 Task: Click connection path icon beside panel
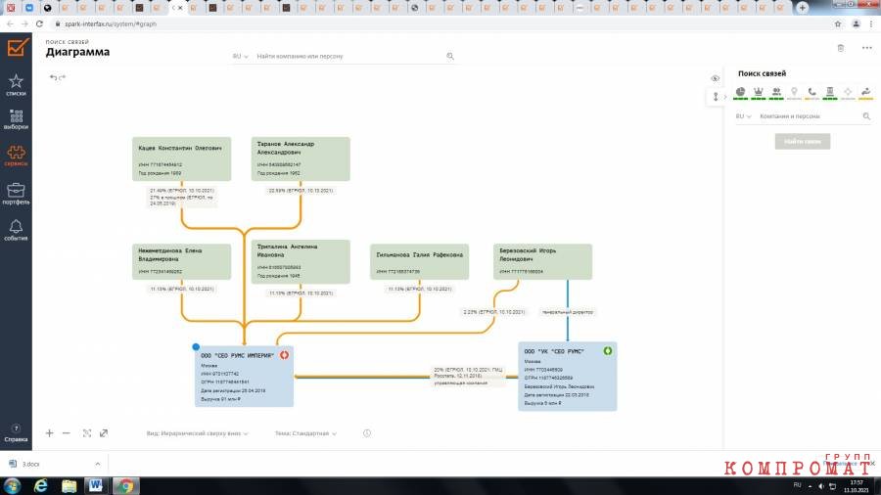coord(716,97)
